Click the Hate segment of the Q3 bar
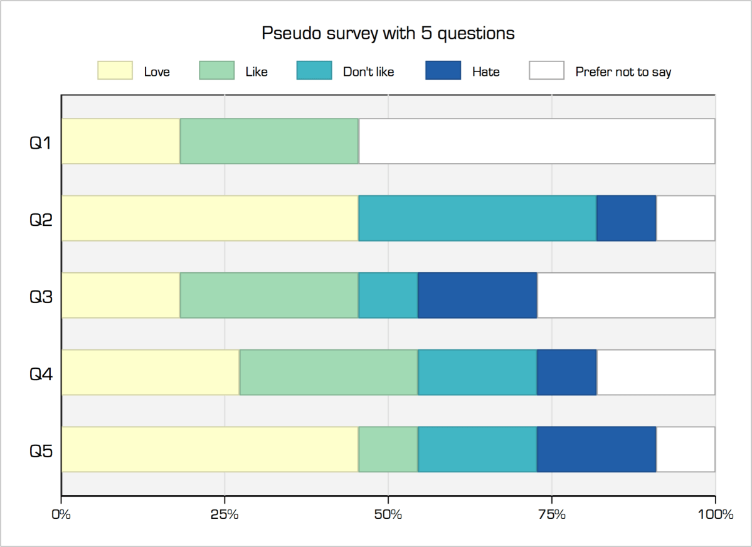The image size is (752, 547). click(477, 295)
